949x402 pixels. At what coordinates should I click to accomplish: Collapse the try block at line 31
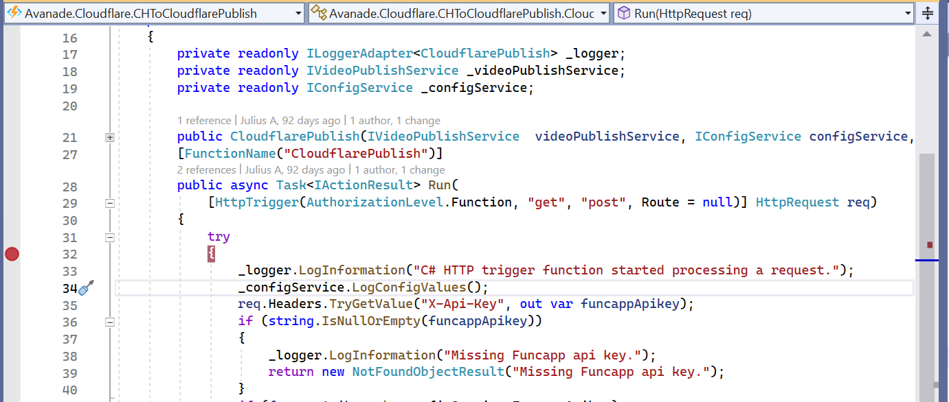(109, 237)
